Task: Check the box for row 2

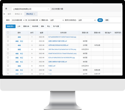Action: tap(8, 41)
